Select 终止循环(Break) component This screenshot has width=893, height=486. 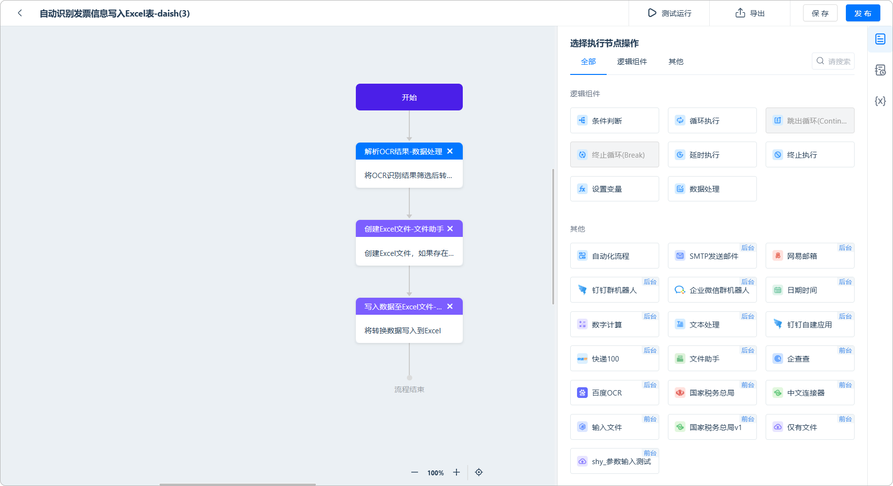[614, 155]
